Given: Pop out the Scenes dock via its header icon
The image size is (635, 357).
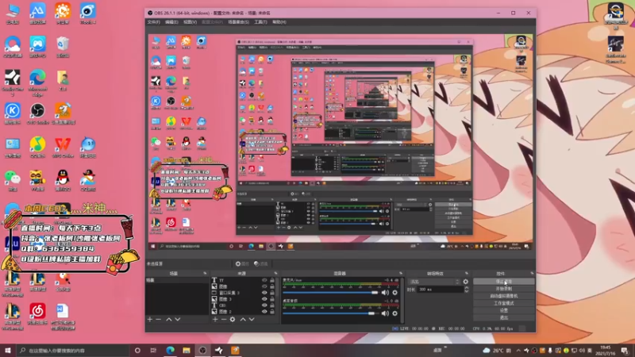Looking at the screenshot, I should coord(205,274).
